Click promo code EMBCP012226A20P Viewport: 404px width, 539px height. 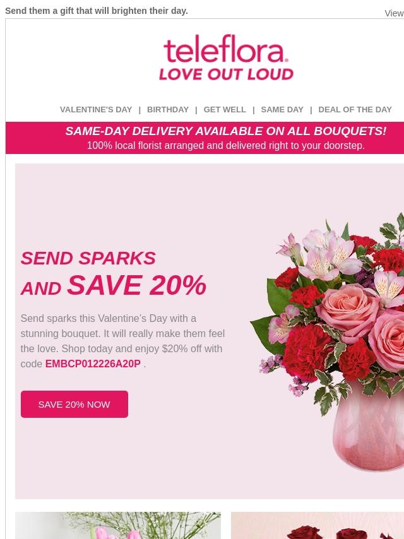pyautogui.click(x=93, y=364)
